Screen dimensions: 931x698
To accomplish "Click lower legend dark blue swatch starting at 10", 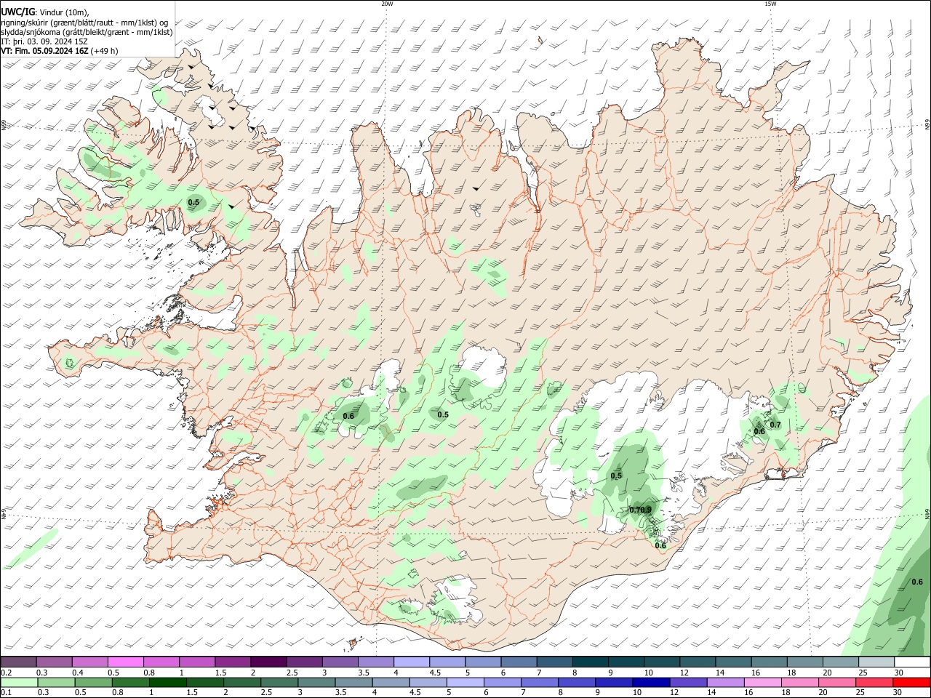I will [x=652, y=682].
